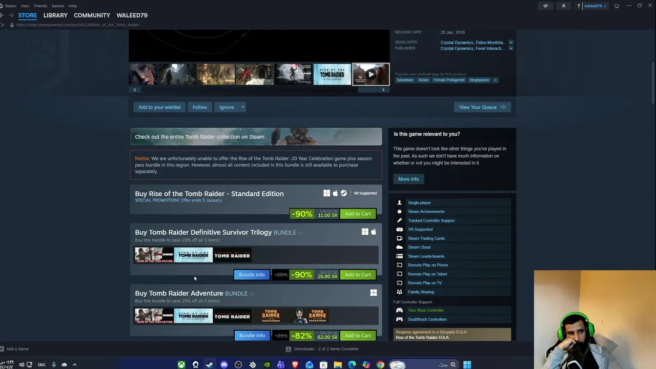This screenshot has height=369, width=656.
Task: Add Definitive Survivor Trilogy bundle to cart
Action: pyautogui.click(x=358, y=275)
